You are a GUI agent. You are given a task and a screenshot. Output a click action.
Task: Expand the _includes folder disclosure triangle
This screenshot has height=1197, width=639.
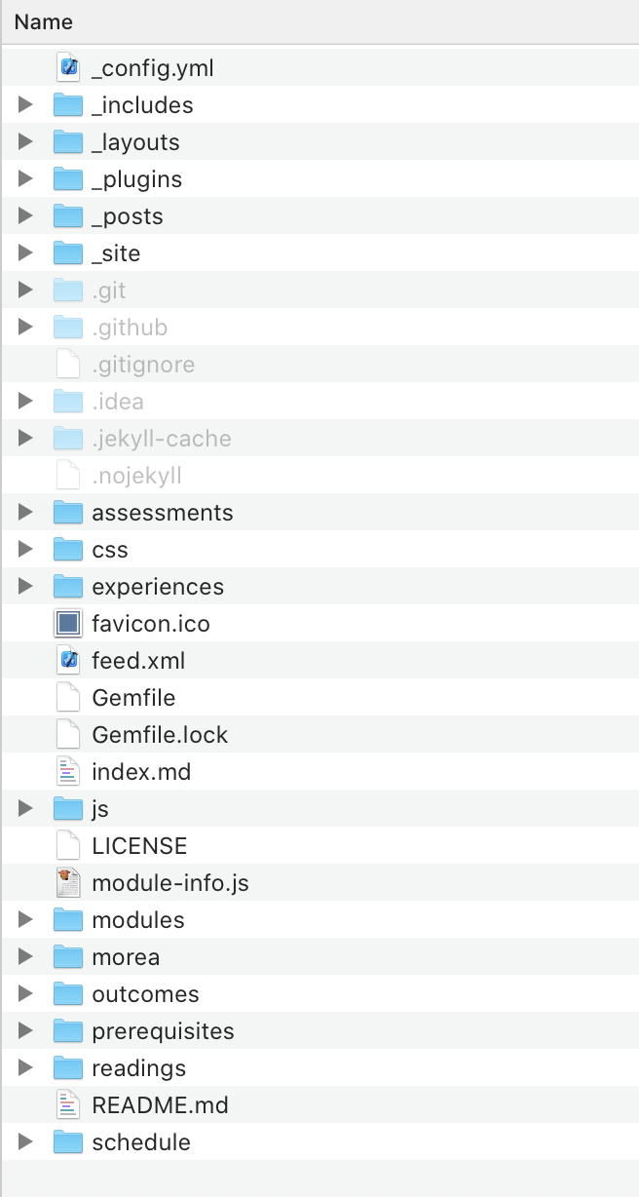[x=26, y=105]
